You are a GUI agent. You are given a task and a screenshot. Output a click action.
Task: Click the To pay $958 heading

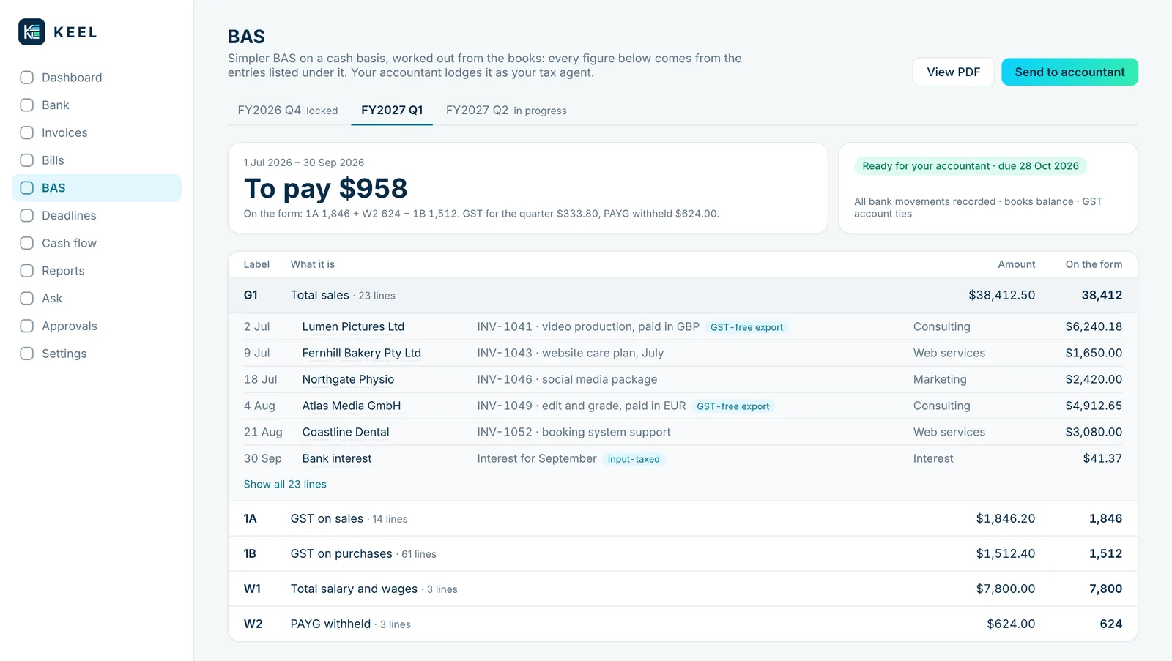(x=325, y=188)
